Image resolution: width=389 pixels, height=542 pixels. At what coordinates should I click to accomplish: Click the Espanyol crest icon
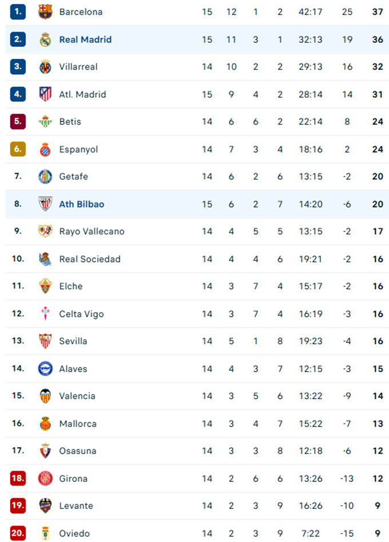point(45,149)
